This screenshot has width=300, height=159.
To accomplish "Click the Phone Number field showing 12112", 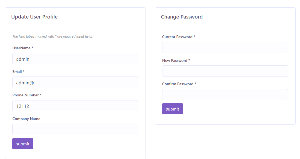I will coord(75,106).
